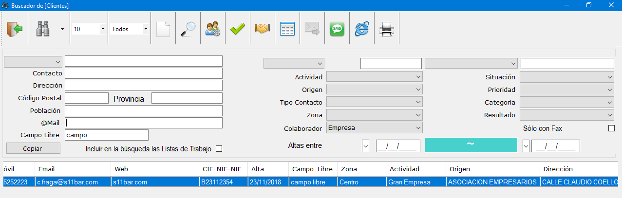Viewport: 622px width, 198px height.
Task: Click the second date field after tilde button
Action: point(556,145)
